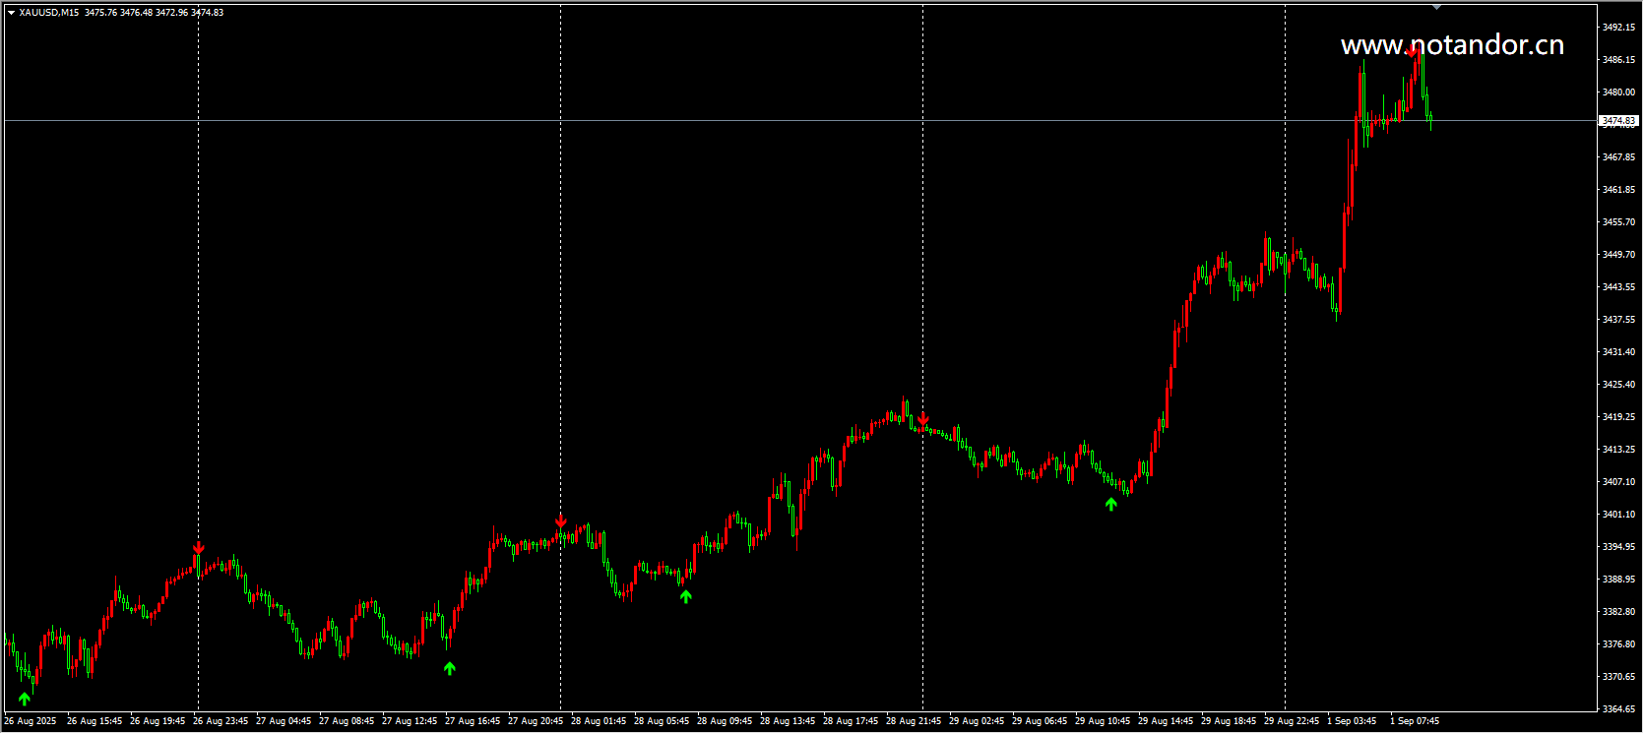Select the green buy arrow near 28 Aug 05:45

(x=686, y=595)
